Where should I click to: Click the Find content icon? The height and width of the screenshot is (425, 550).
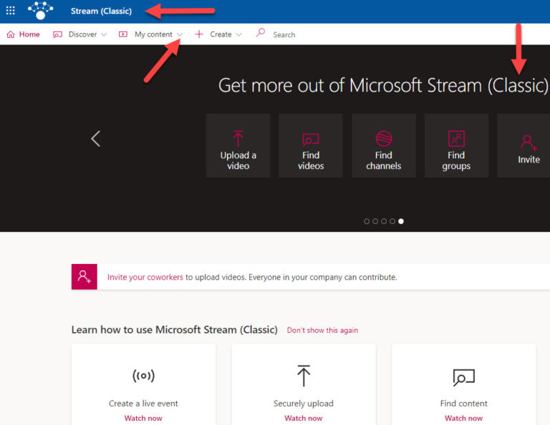(x=464, y=377)
